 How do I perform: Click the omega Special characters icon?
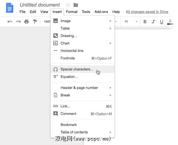click(56, 69)
